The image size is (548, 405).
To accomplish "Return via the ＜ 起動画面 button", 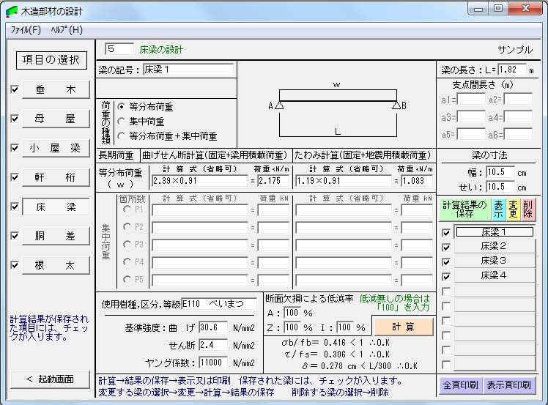I will (50, 379).
